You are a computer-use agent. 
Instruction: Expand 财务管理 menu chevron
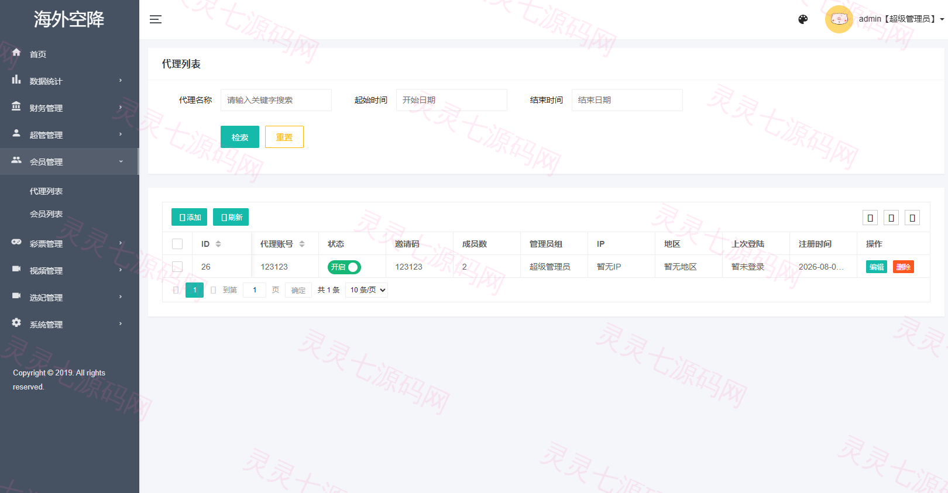click(x=121, y=108)
